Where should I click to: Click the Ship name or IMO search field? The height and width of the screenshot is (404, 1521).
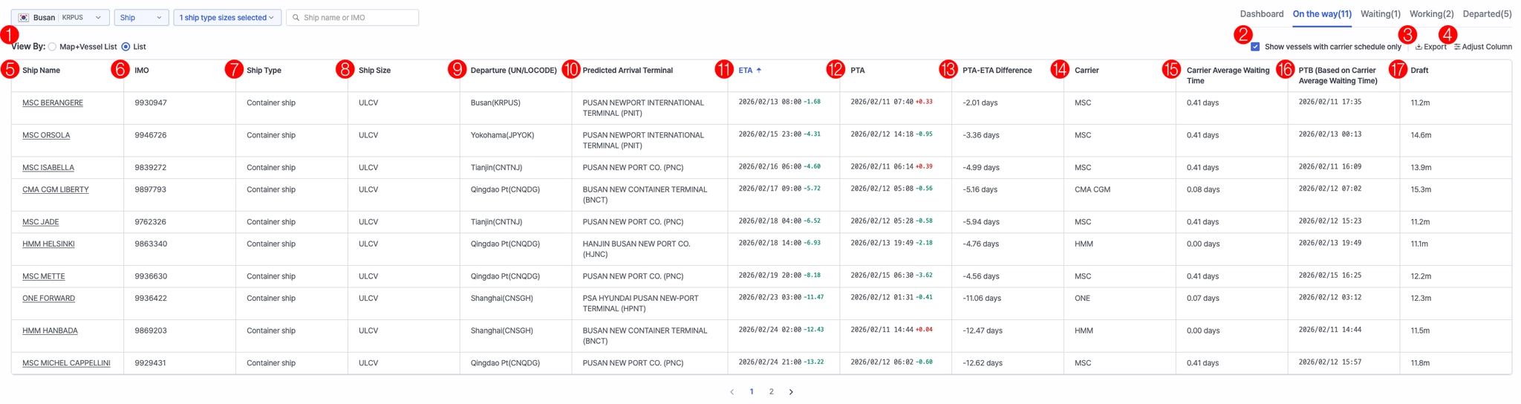353,17
